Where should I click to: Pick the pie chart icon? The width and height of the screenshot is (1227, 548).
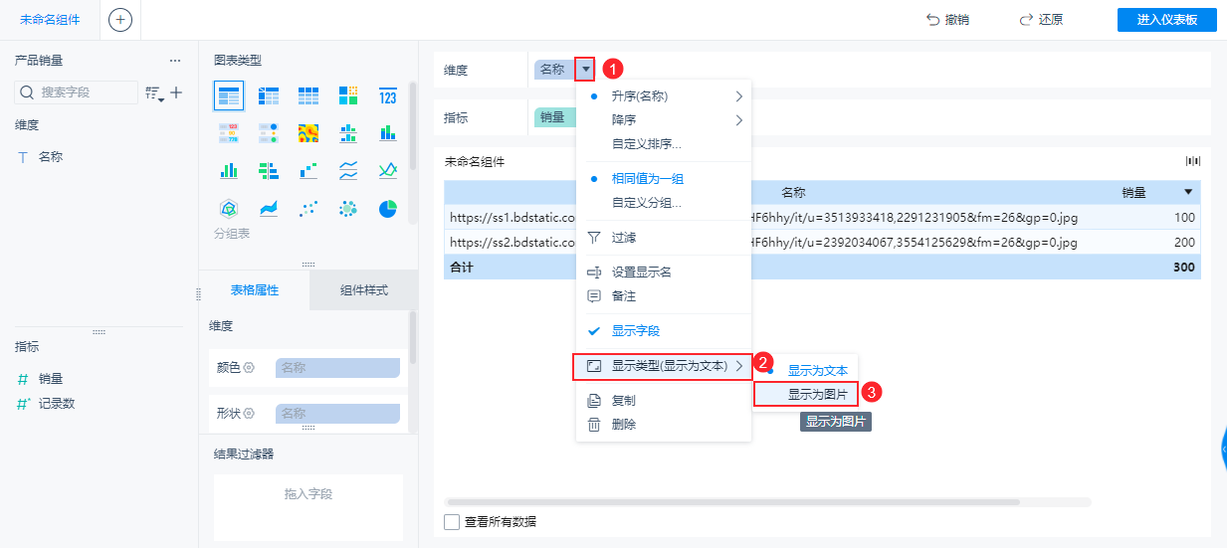(388, 208)
